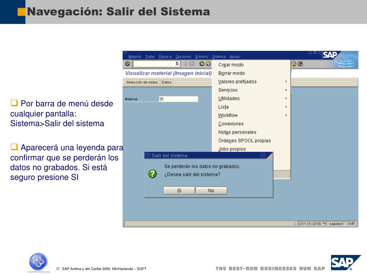Expand the Lista submenu
The image size is (367, 275).
pos(251,107)
